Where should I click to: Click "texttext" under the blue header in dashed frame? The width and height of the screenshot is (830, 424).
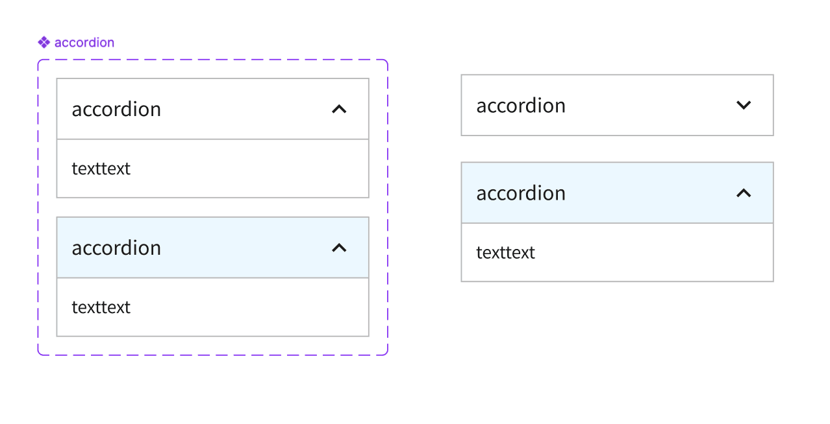(x=101, y=307)
